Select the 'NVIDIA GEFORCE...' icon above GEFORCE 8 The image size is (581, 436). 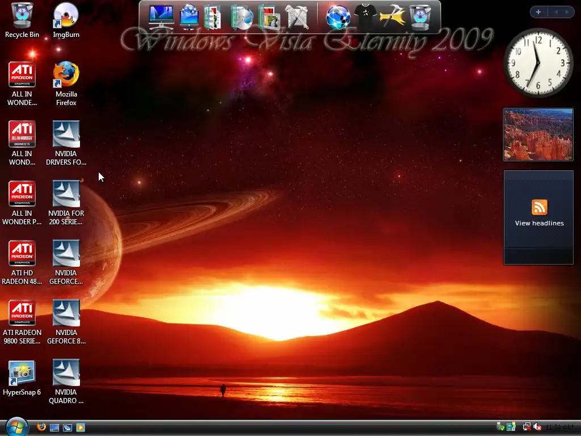(x=66, y=262)
